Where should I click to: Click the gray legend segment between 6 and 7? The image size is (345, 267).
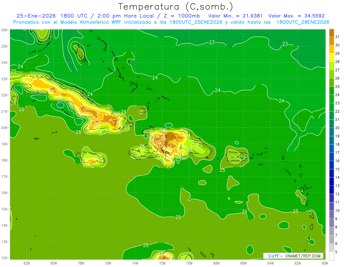pyautogui.click(x=331, y=239)
